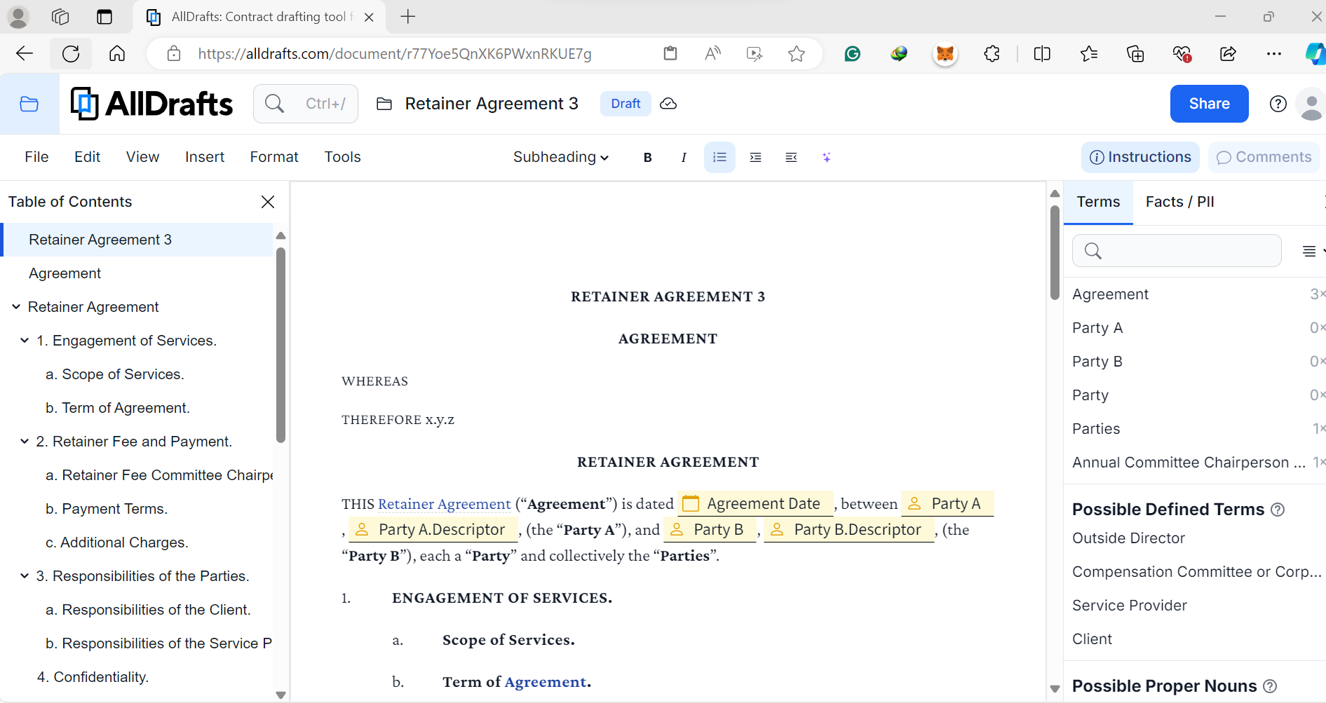Click the Party A.Descriptor field
Screen dimensions: 1326x703
[433, 530]
